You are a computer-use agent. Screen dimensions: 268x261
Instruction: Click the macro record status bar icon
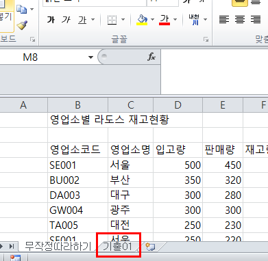click(x=15, y=258)
